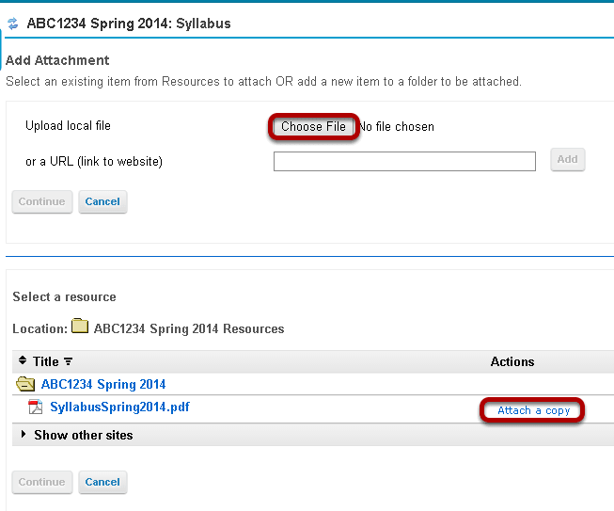The width and height of the screenshot is (614, 511).
Task: Click the bottom Cancel button
Action: (x=102, y=482)
